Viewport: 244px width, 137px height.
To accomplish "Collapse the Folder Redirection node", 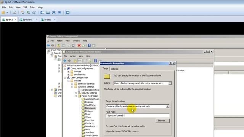I will click(76, 96).
